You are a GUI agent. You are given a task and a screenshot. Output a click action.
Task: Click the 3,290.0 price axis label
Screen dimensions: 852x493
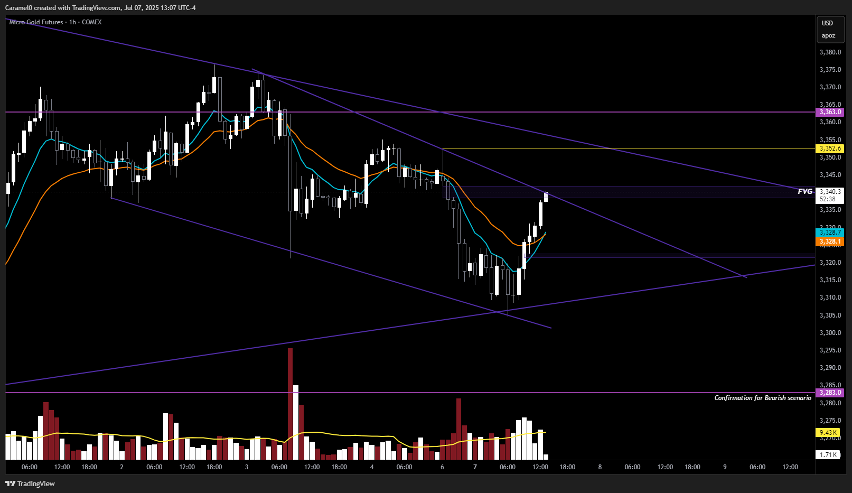coord(830,368)
